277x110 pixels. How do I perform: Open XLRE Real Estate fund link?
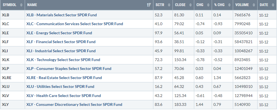pyautogui.click(x=64, y=78)
